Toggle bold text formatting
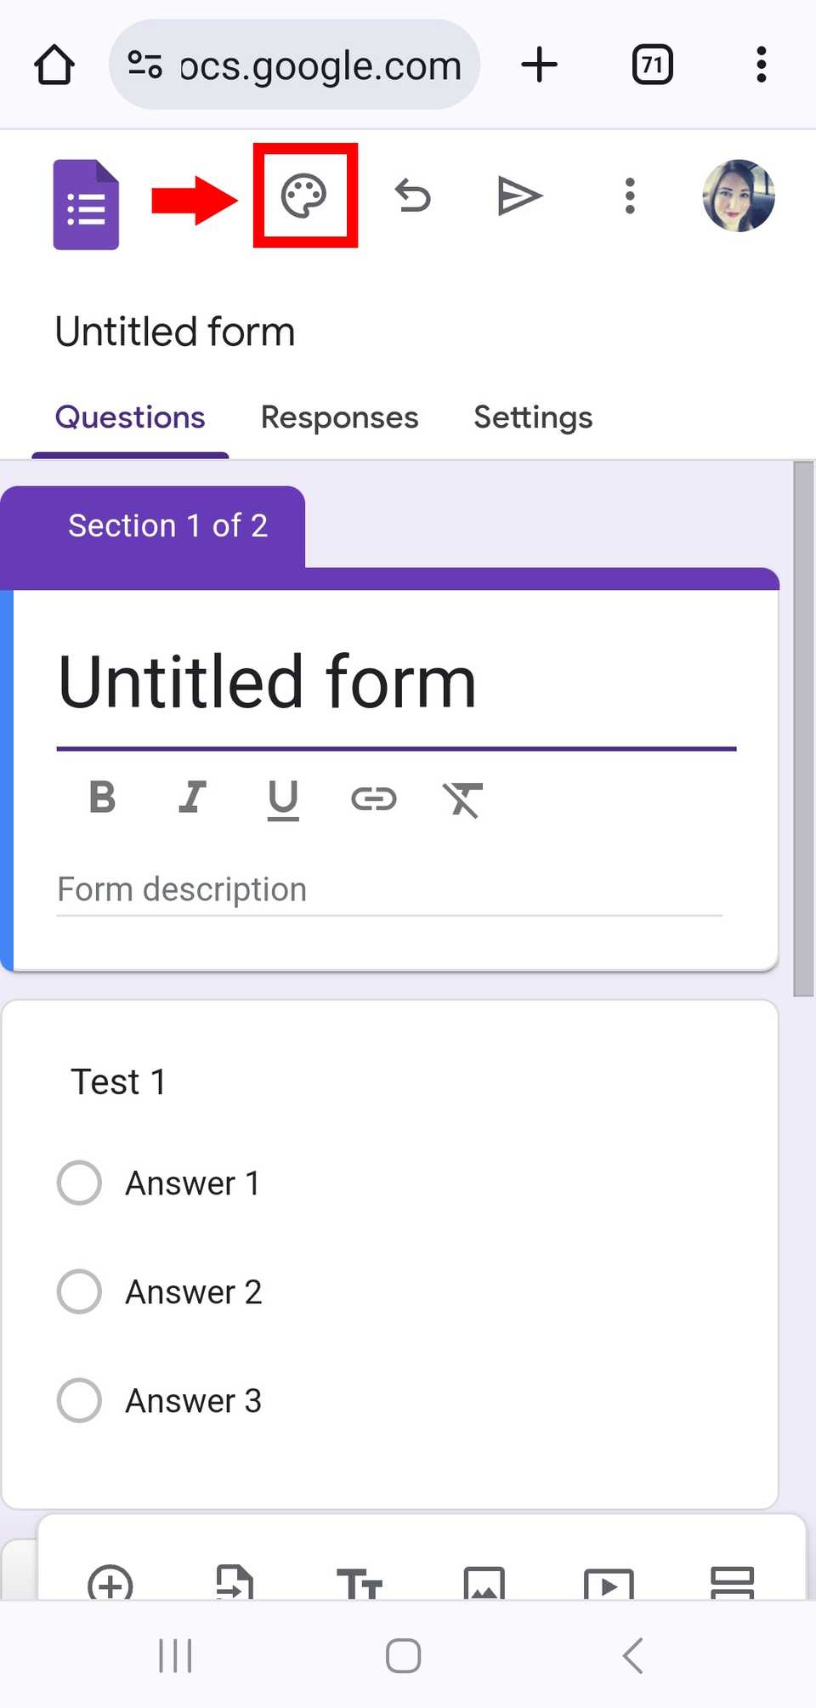 coord(101,797)
